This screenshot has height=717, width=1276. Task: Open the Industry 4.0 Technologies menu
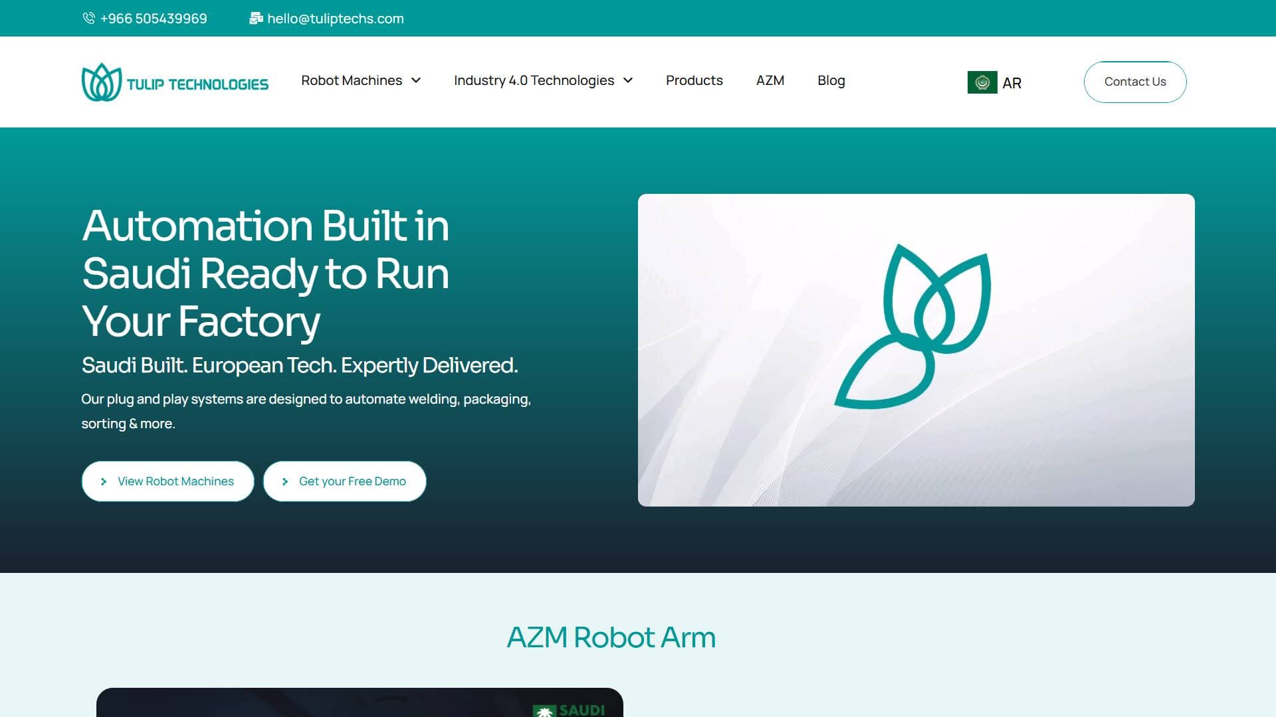(534, 80)
